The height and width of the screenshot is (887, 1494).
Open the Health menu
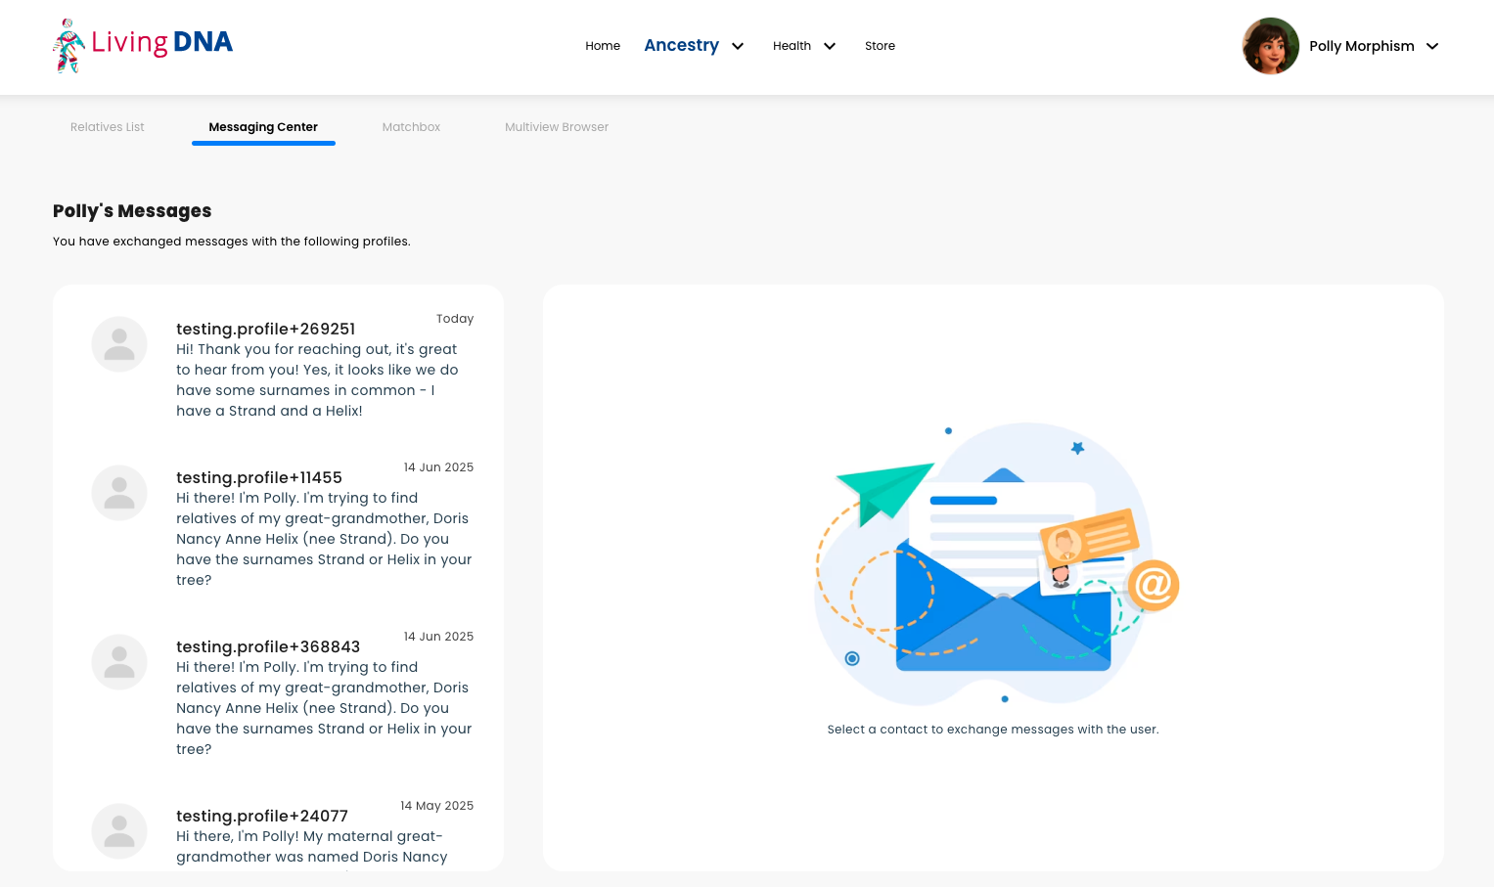[792, 46]
